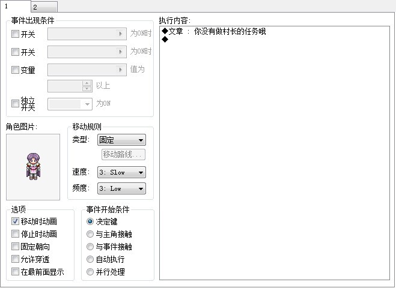This screenshot has width=396, height=288.
Task: Select event page tab 1
Action: pos(16,6)
